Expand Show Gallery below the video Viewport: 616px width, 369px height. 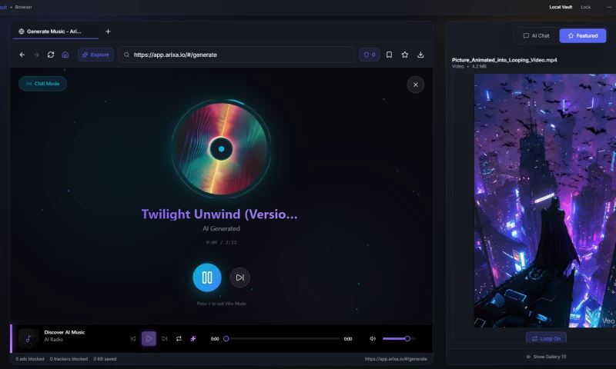pos(545,357)
